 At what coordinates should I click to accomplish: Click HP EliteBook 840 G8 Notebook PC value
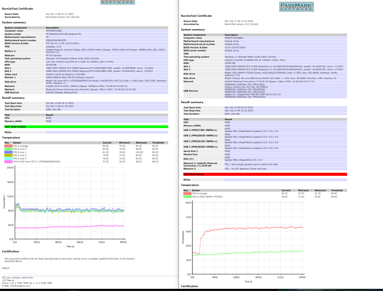point(63,34)
